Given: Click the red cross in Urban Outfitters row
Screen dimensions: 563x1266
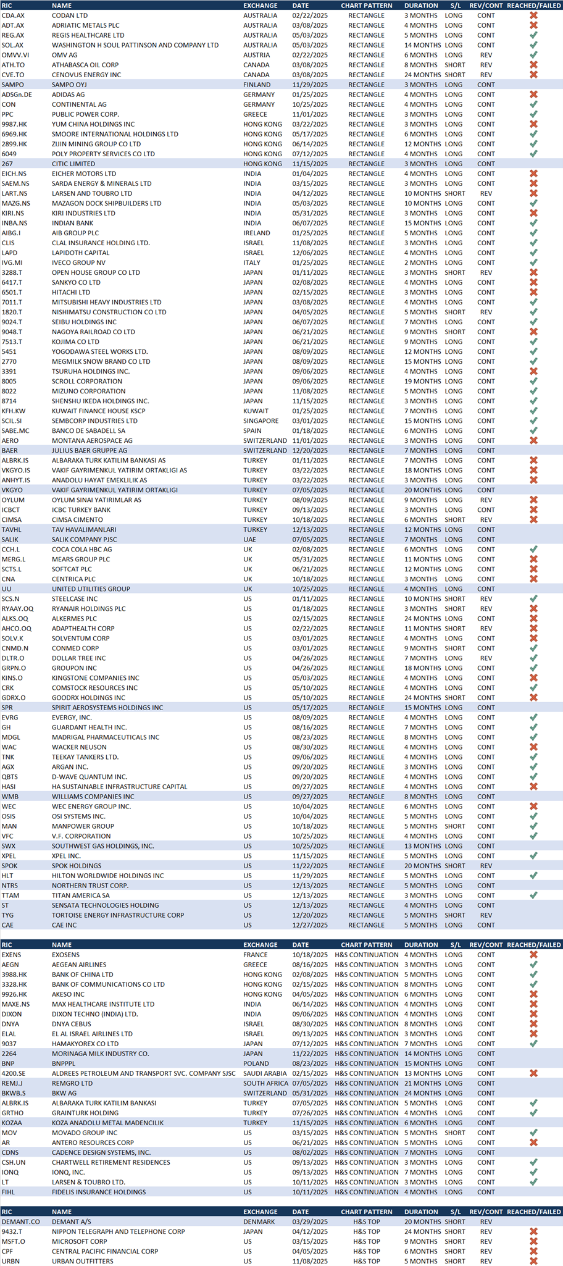Looking at the screenshot, I should pos(533,1261).
